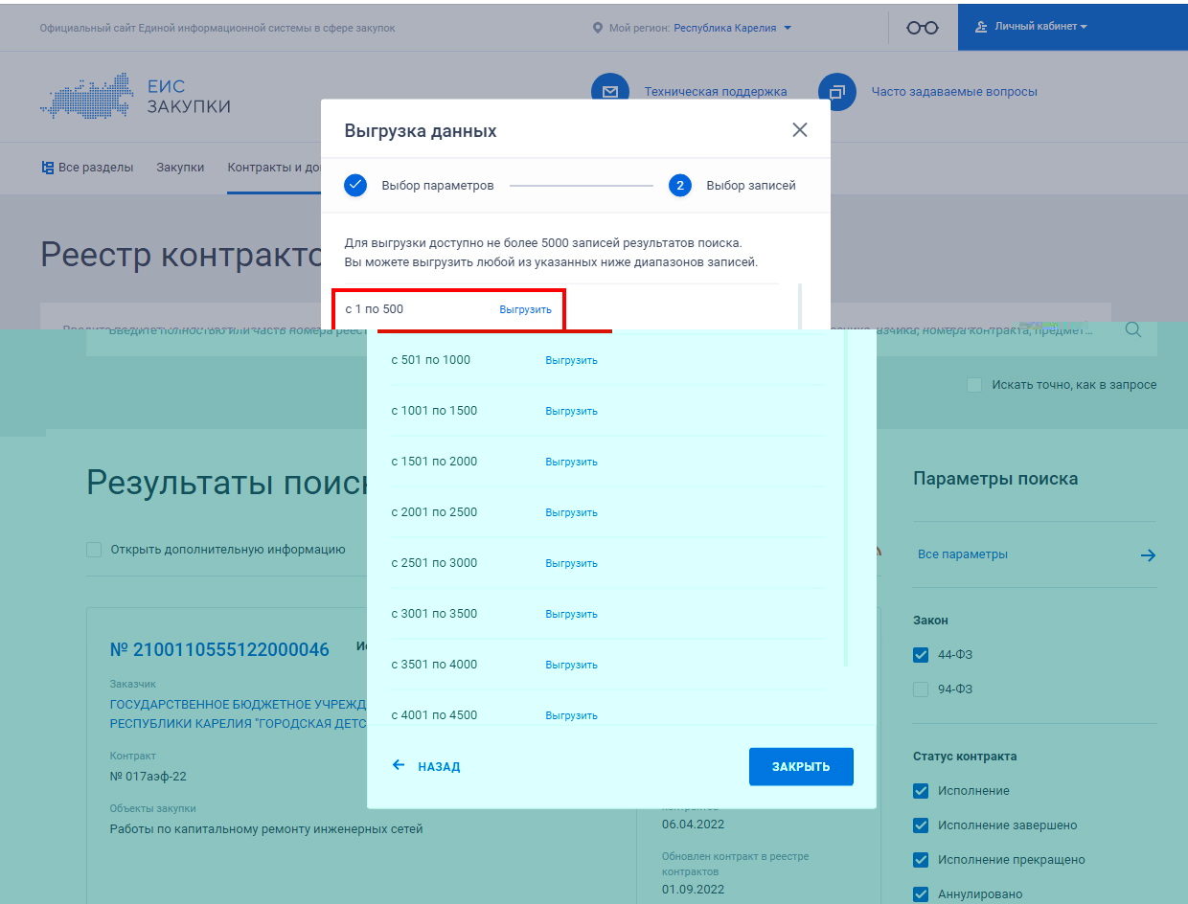This screenshot has height=904, width=1188.
Task: Click Выгрузить for records 3001 по 3500
Action: coord(571,614)
